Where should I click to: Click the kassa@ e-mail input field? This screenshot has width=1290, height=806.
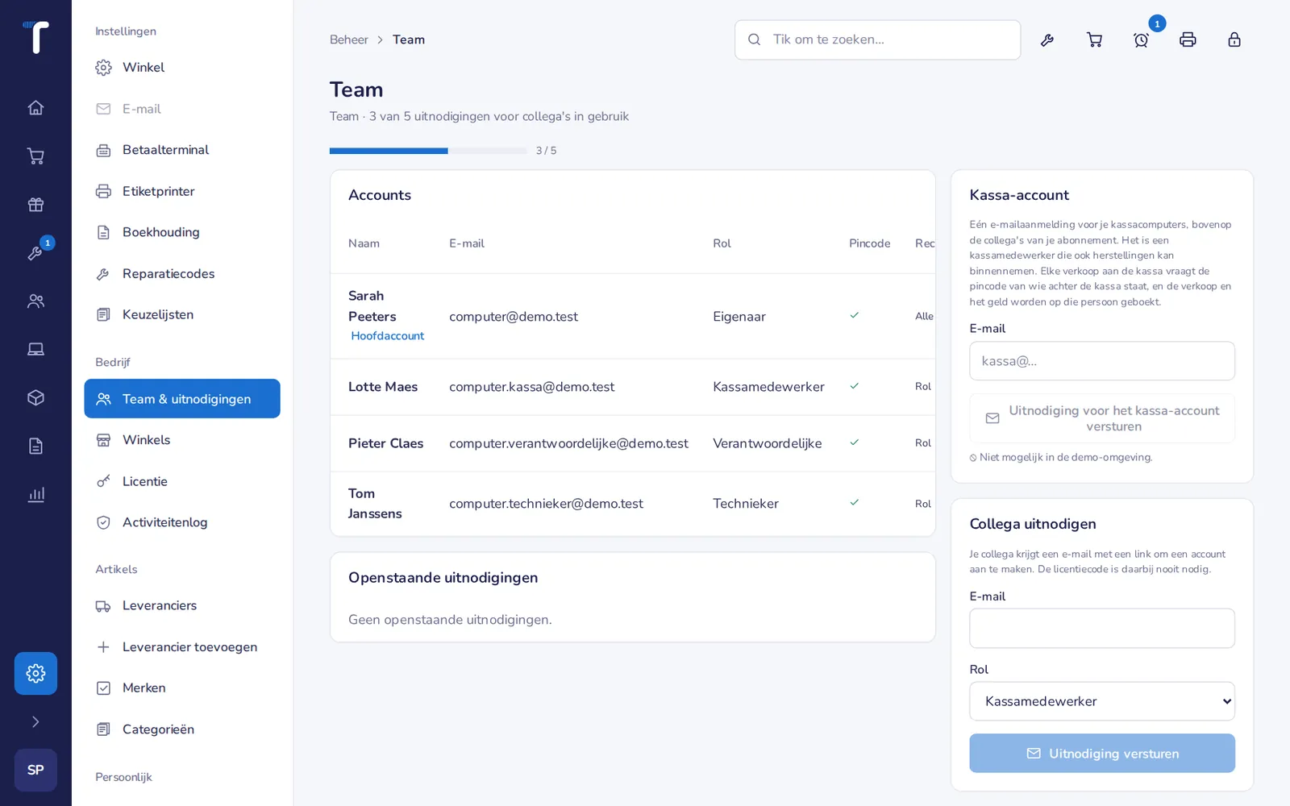pos(1102,361)
